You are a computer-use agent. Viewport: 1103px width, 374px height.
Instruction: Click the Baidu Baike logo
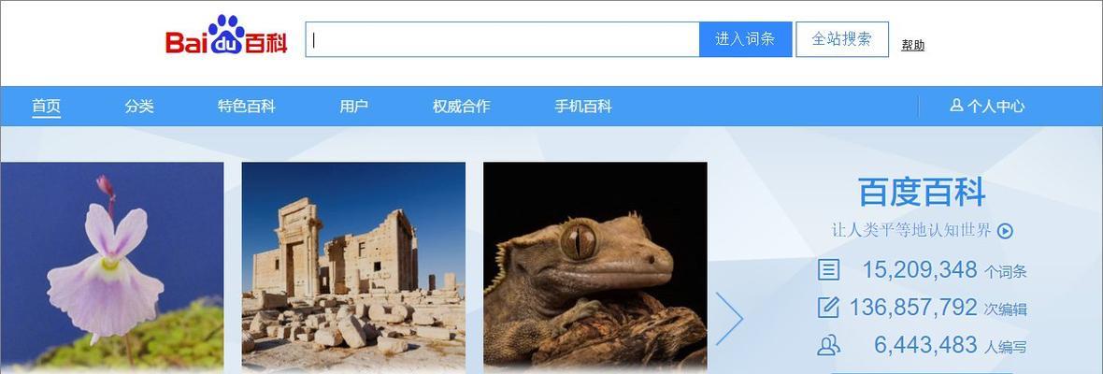[226, 36]
